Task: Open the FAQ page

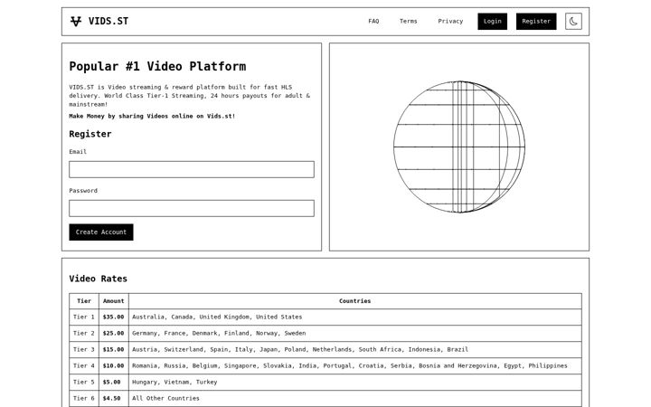Action: point(373,21)
